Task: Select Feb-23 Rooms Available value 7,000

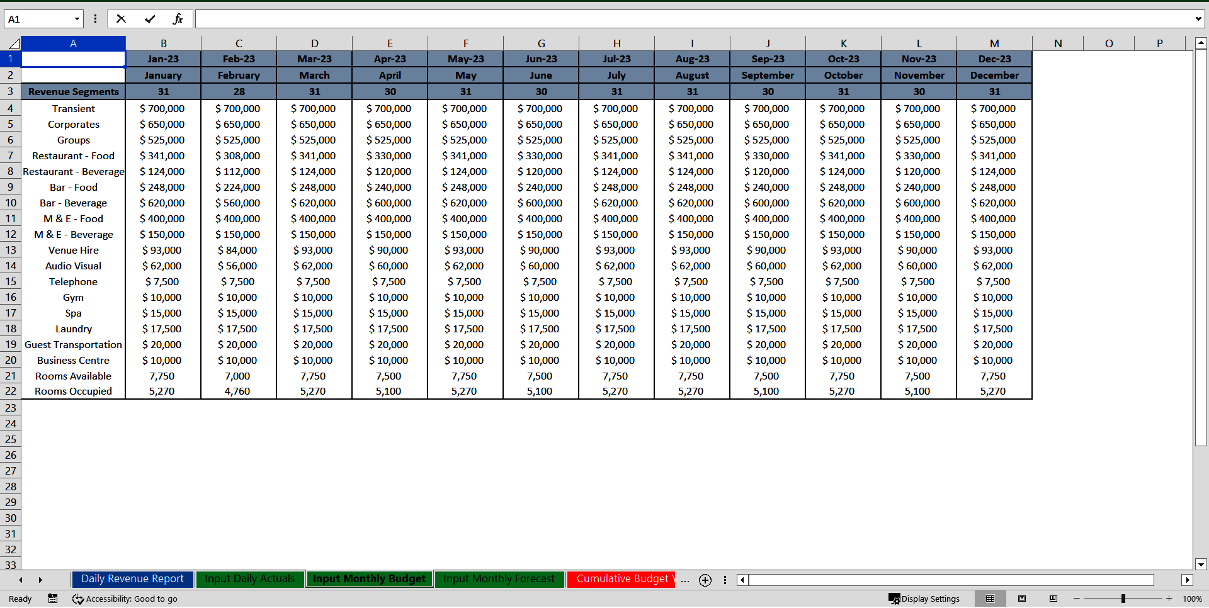Action: point(239,376)
